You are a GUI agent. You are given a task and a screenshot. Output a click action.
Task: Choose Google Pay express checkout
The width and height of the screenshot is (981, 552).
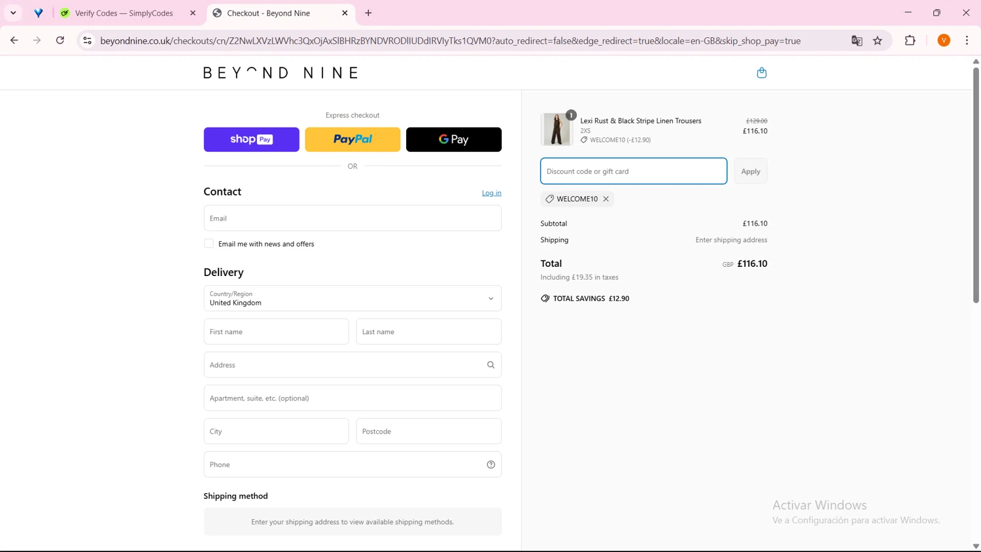[x=454, y=139]
